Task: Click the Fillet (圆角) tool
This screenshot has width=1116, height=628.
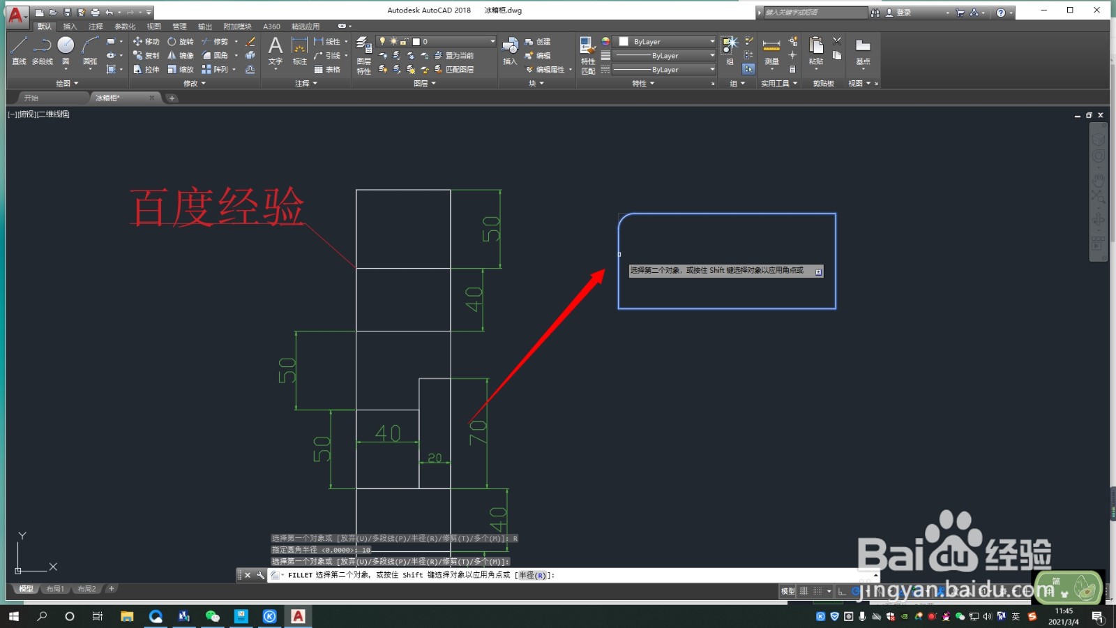Action: (215, 56)
